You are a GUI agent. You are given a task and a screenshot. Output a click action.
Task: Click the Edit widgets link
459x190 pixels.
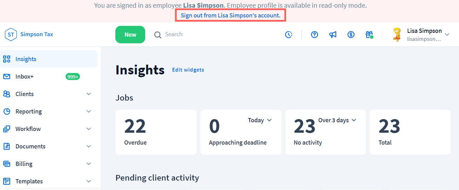[188, 70]
